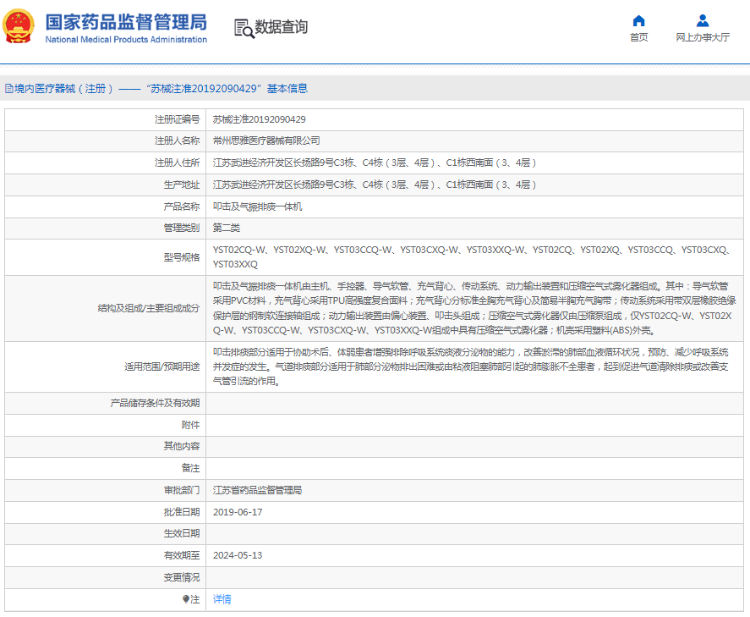Select approving authority 江苏省药品监督管理局
This screenshot has height=617, width=750.
tap(257, 490)
